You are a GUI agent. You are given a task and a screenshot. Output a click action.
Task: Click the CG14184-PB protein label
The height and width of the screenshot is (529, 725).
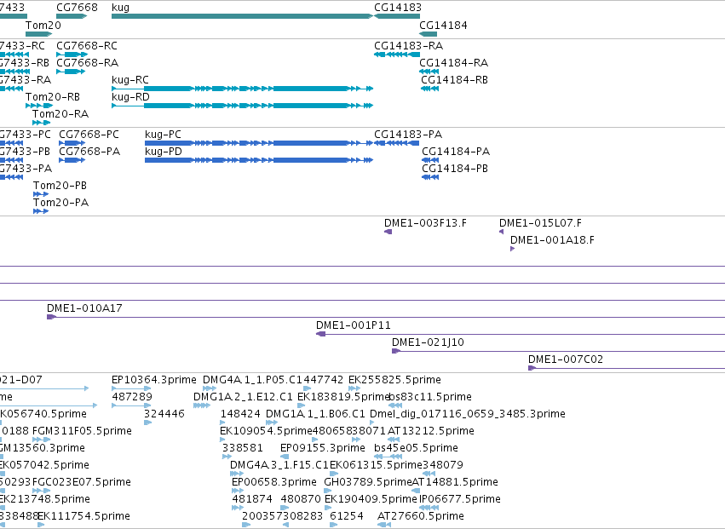point(455,169)
